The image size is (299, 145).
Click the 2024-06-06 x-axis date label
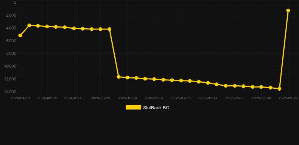(47, 98)
